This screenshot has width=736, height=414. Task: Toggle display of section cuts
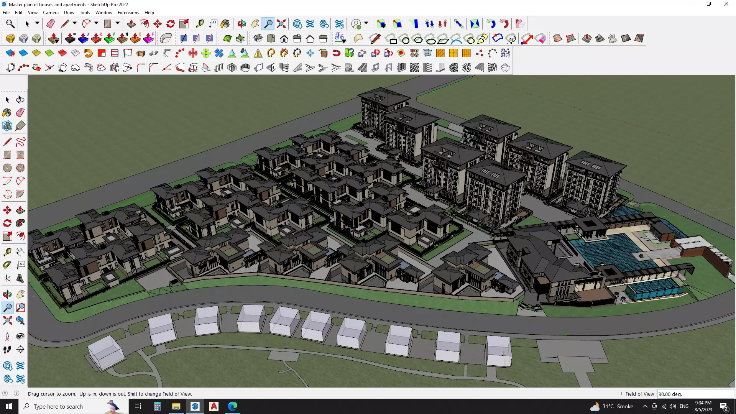coord(196,38)
